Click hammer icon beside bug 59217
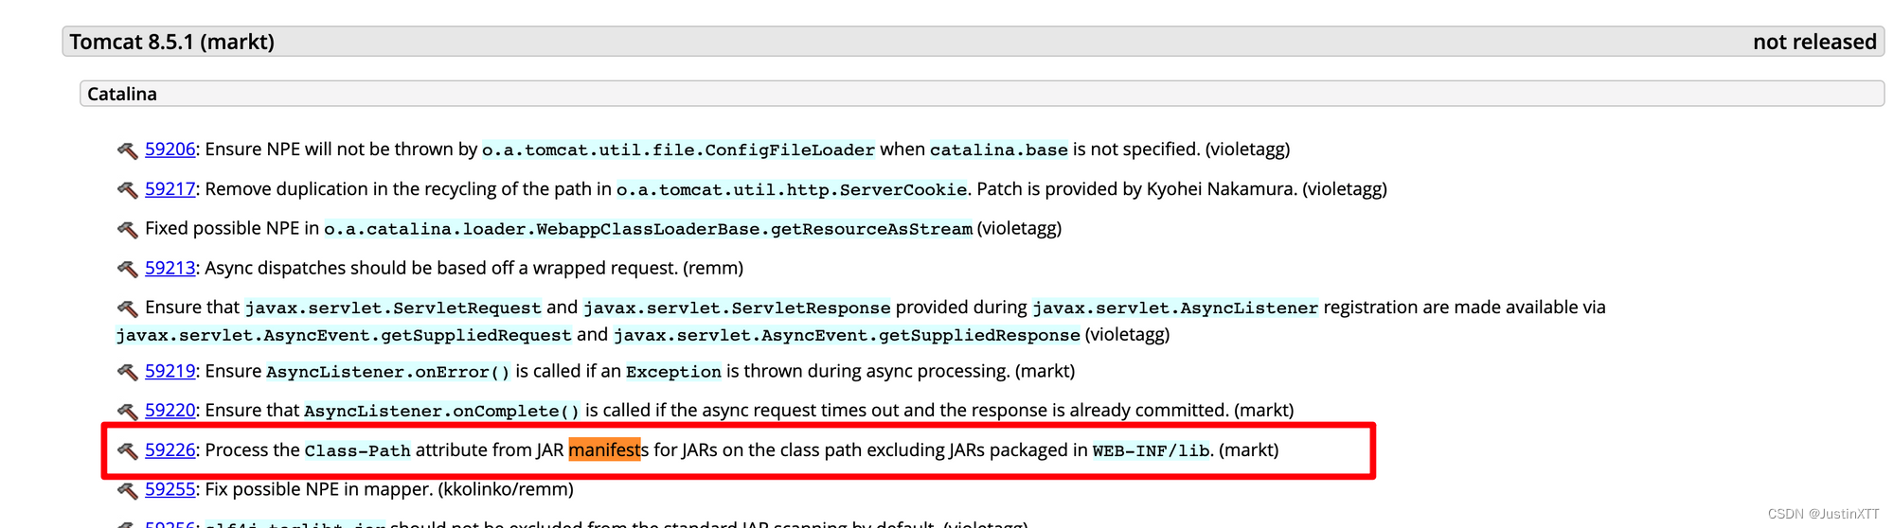1894x528 pixels. pos(128,190)
